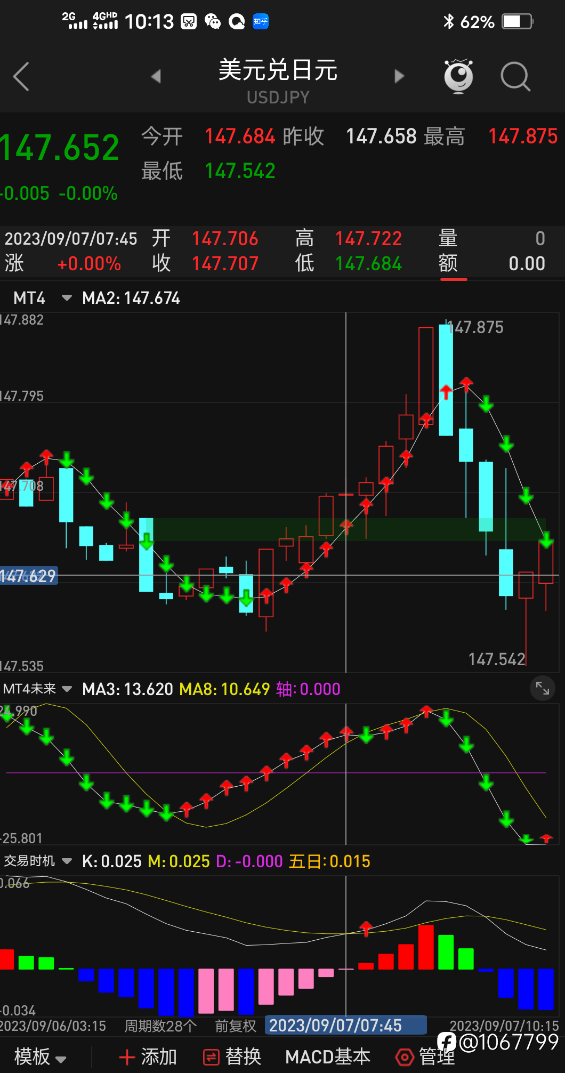Tap the Zhihu notification icon in status bar
Image resolution: width=565 pixels, height=1073 pixels.
click(x=261, y=21)
